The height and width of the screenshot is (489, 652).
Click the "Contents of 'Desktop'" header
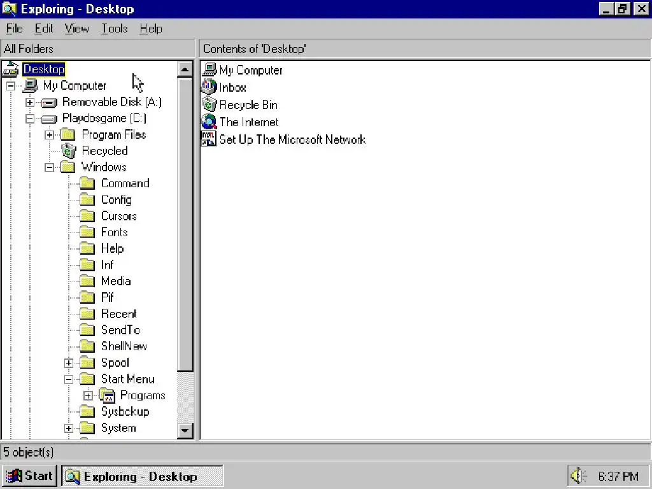pyautogui.click(x=425, y=48)
